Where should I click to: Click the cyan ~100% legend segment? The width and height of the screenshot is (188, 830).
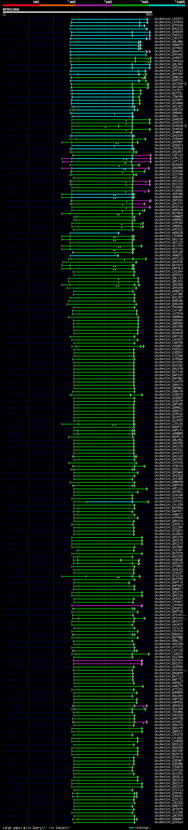(167, 5)
